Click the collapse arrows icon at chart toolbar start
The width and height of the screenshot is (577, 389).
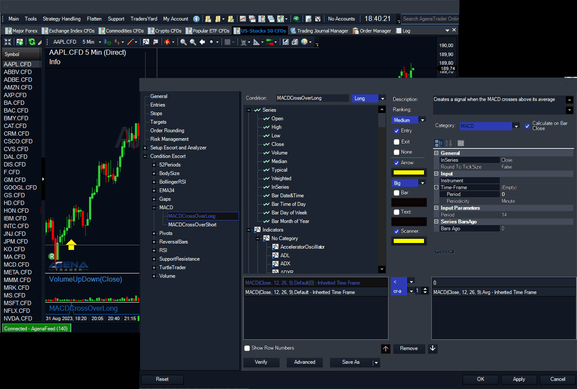(8, 42)
